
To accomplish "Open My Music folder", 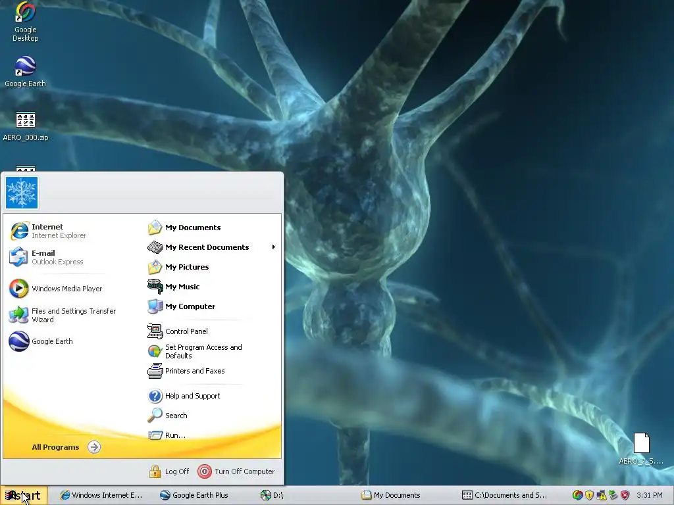I will (x=174, y=287).
